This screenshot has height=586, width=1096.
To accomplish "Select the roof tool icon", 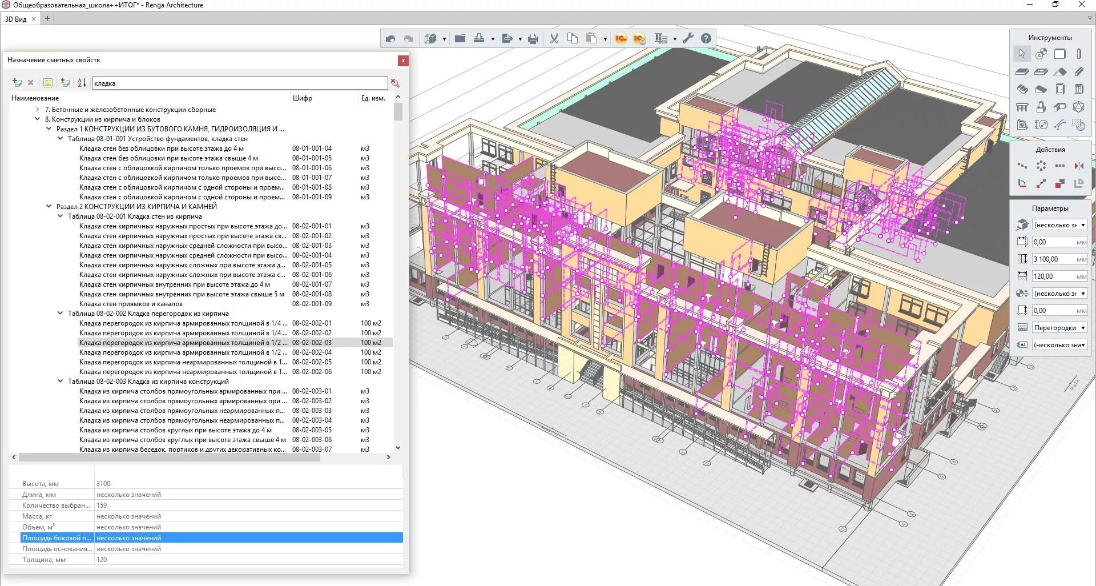I will (x=1060, y=71).
